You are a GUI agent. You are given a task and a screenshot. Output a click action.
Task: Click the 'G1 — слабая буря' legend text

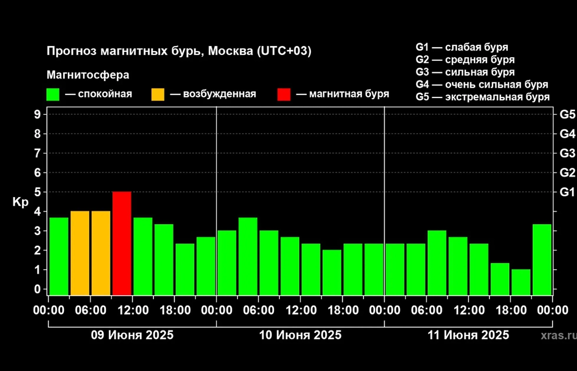click(462, 48)
